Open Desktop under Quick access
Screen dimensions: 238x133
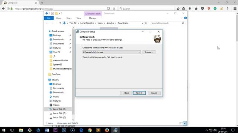[57, 35]
